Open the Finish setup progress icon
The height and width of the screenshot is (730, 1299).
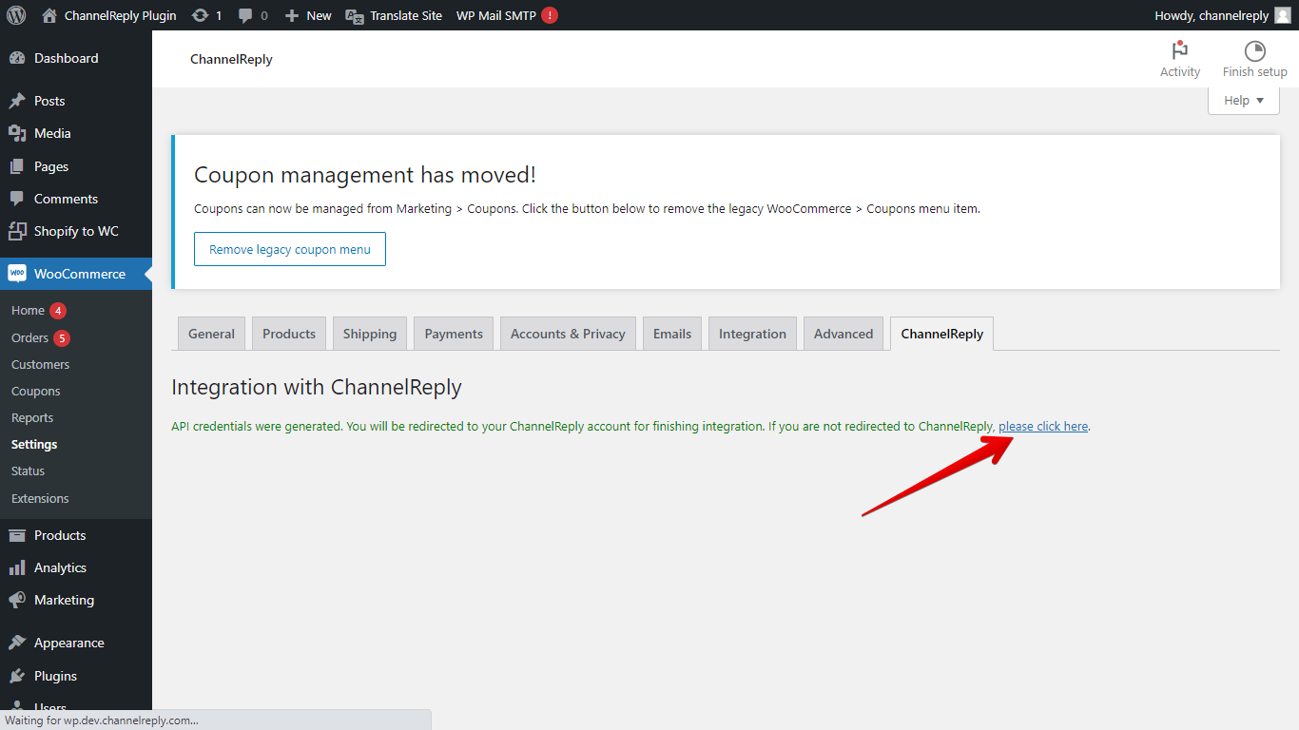coord(1255,50)
